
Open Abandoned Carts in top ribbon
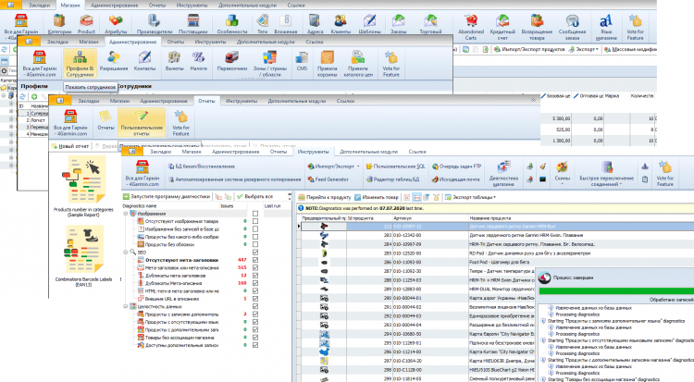471,27
